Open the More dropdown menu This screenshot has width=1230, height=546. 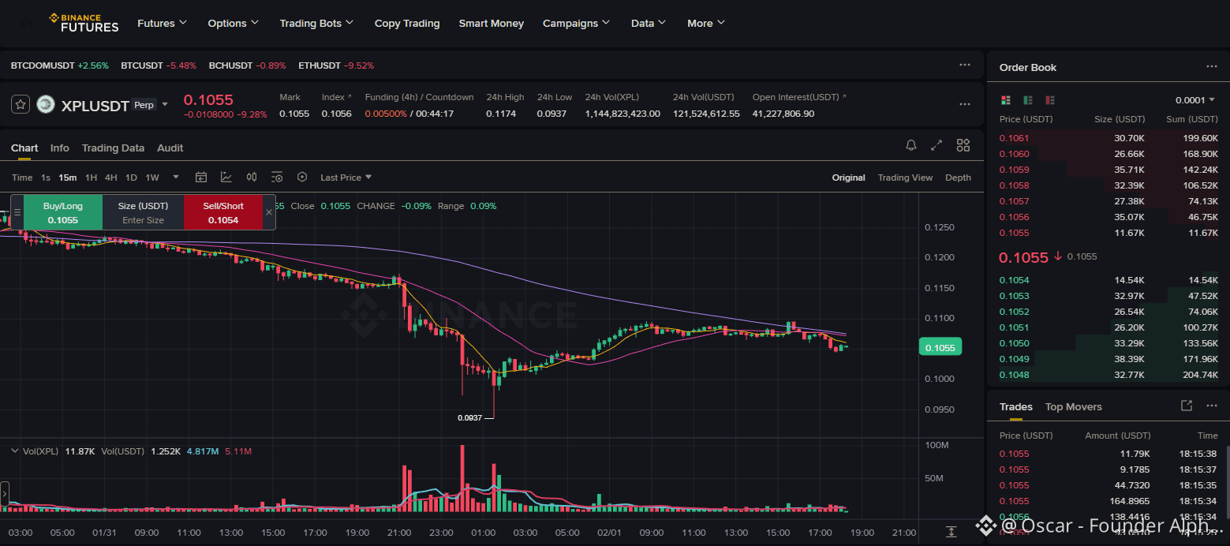click(x=706, y=23)
